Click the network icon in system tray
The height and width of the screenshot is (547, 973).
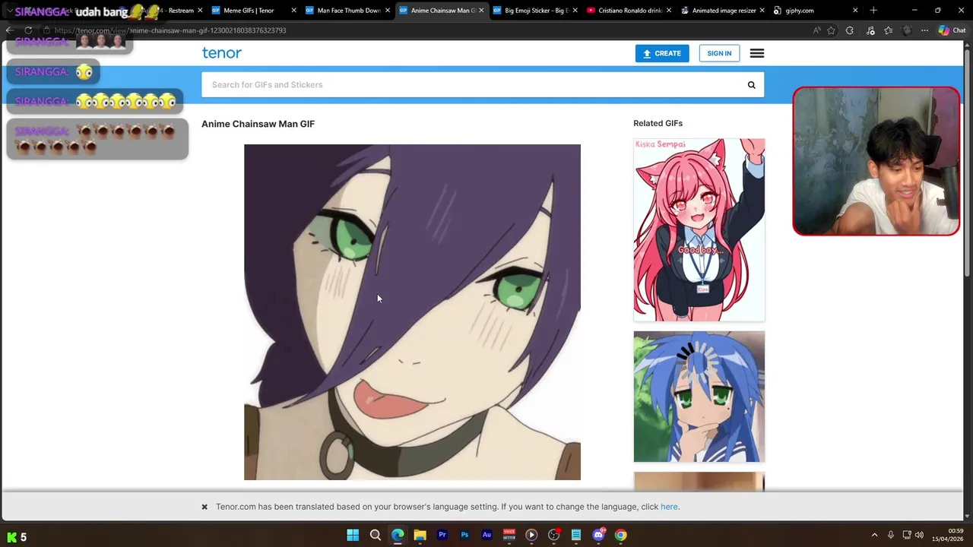click(x=906, y=535)
